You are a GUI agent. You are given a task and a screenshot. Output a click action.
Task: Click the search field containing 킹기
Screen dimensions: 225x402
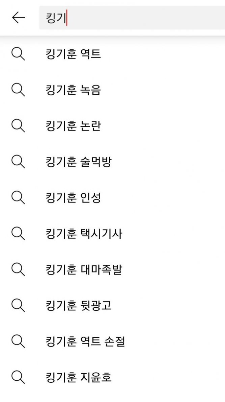132,18
